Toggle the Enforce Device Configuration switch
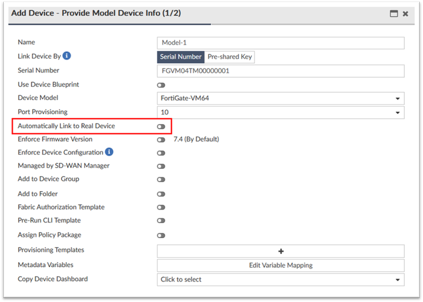The height and width of the screenshot is (302, 423). pyautogui.click(x=161, y=153)
